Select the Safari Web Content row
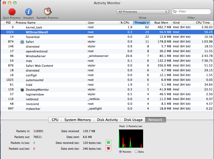Screen dimensions: 214x159 pyautogui.click(x=107, y=65)
